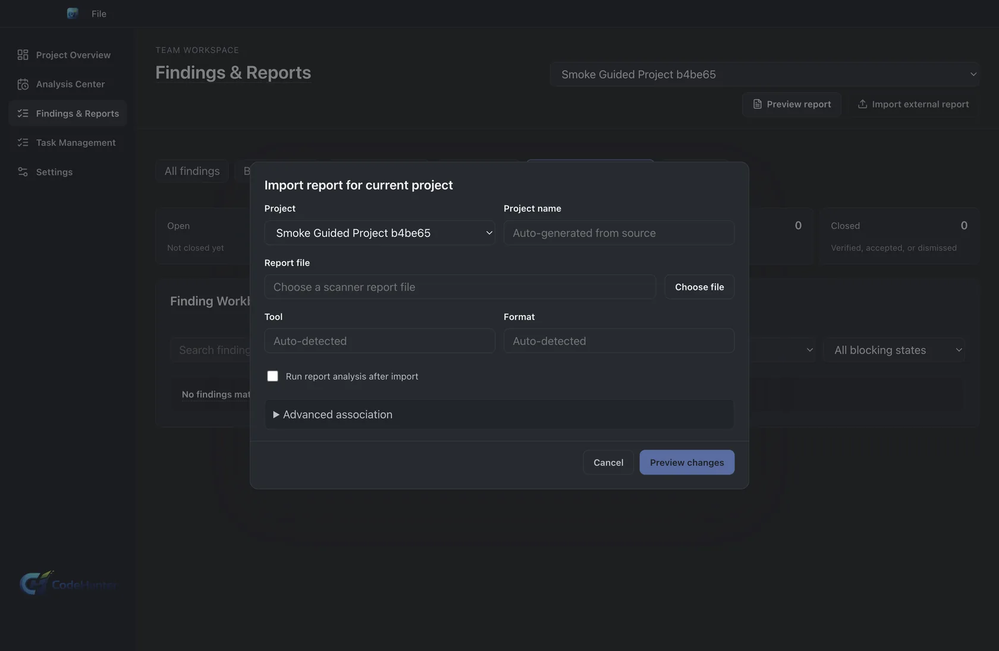Screen dimensions: 999x651
Task: Click the Settings sliders icon
Action: pyautogui.click(x=23, y=172)
